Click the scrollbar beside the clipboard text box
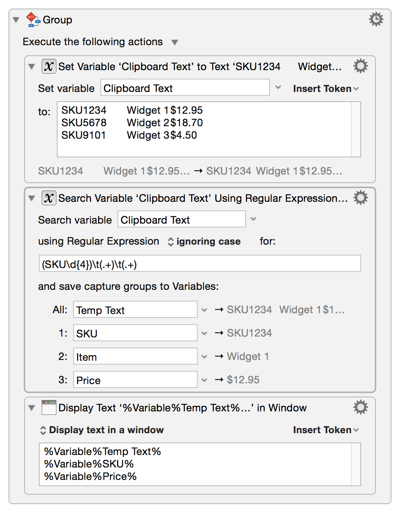This screenshot has width=400, height=515. tap(356, 129)
